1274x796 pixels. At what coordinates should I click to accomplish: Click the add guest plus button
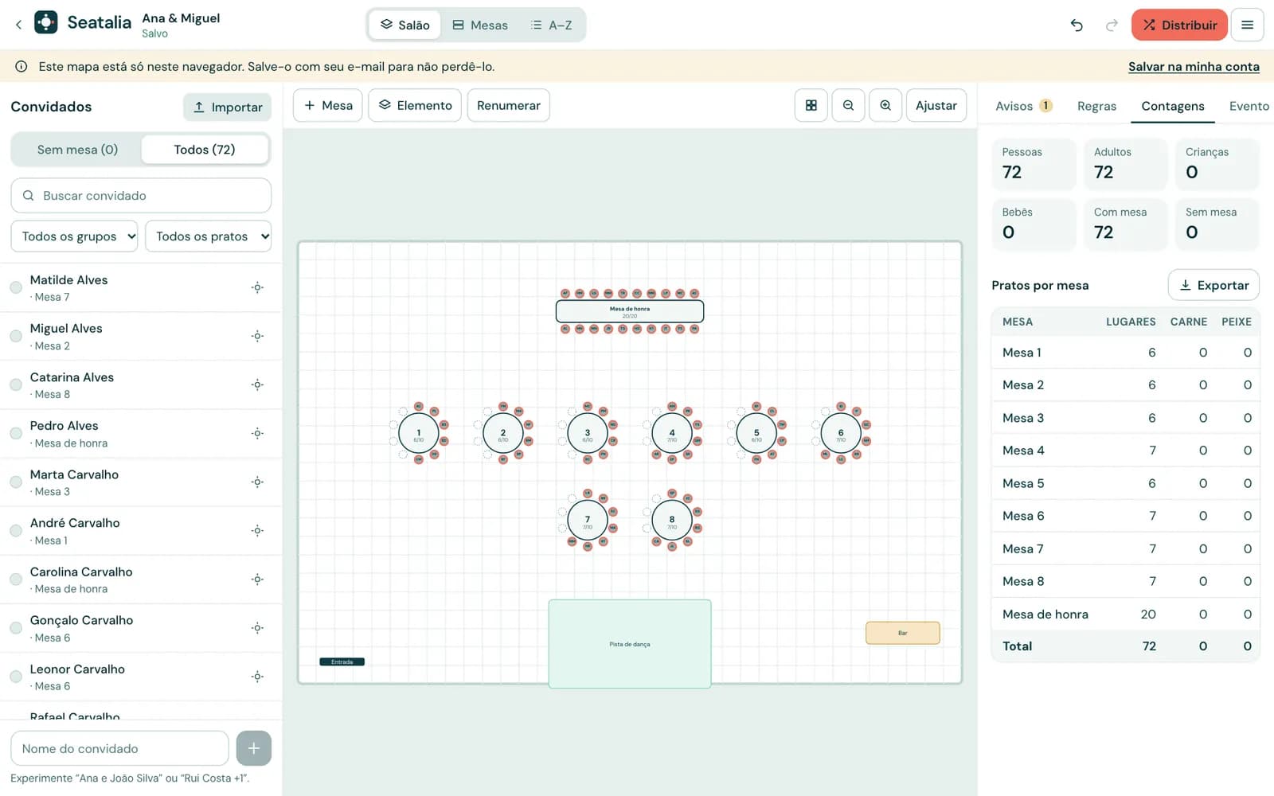pos(253,748)
